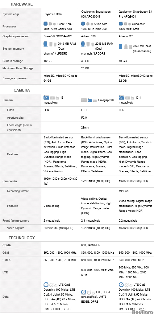Click the blue RAM icon next to Snapdragon S4 memory
Screen dimensions: 154x315
121,46
